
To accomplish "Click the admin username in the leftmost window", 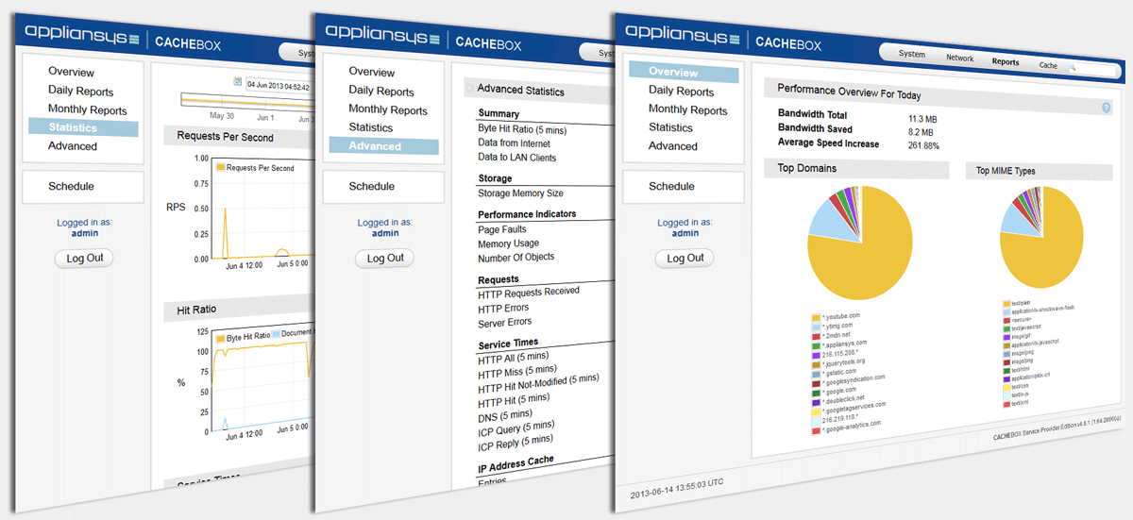I will pyautogui.click(x=85, y=233).
